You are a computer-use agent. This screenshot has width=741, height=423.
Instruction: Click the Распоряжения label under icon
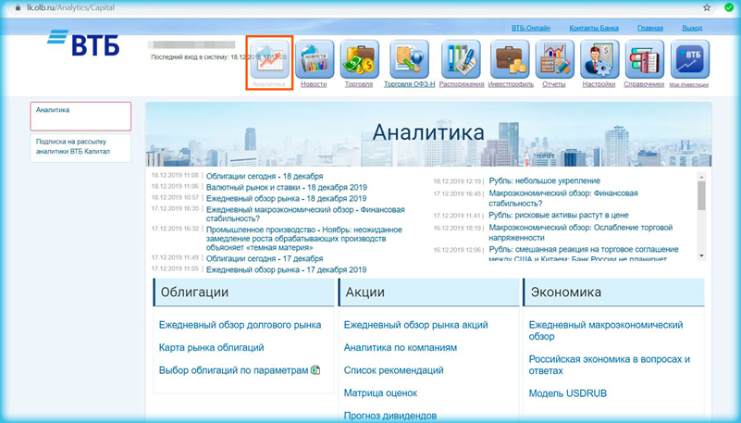[x=462, y=84]
